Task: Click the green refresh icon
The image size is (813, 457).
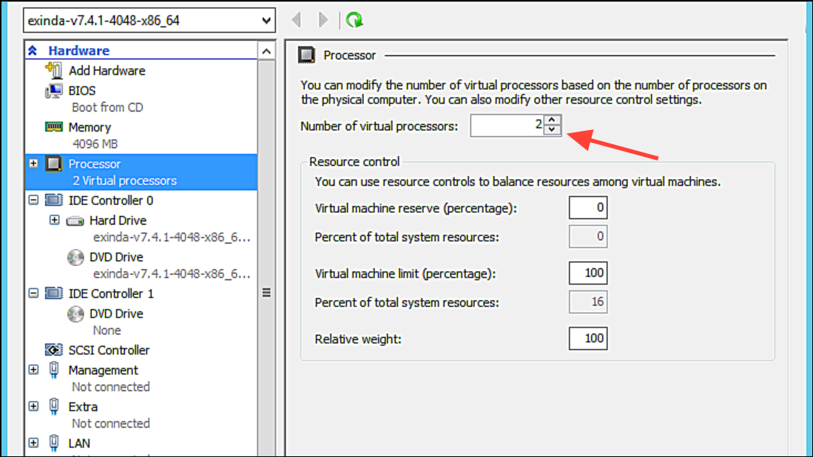Action: (354, 20)
